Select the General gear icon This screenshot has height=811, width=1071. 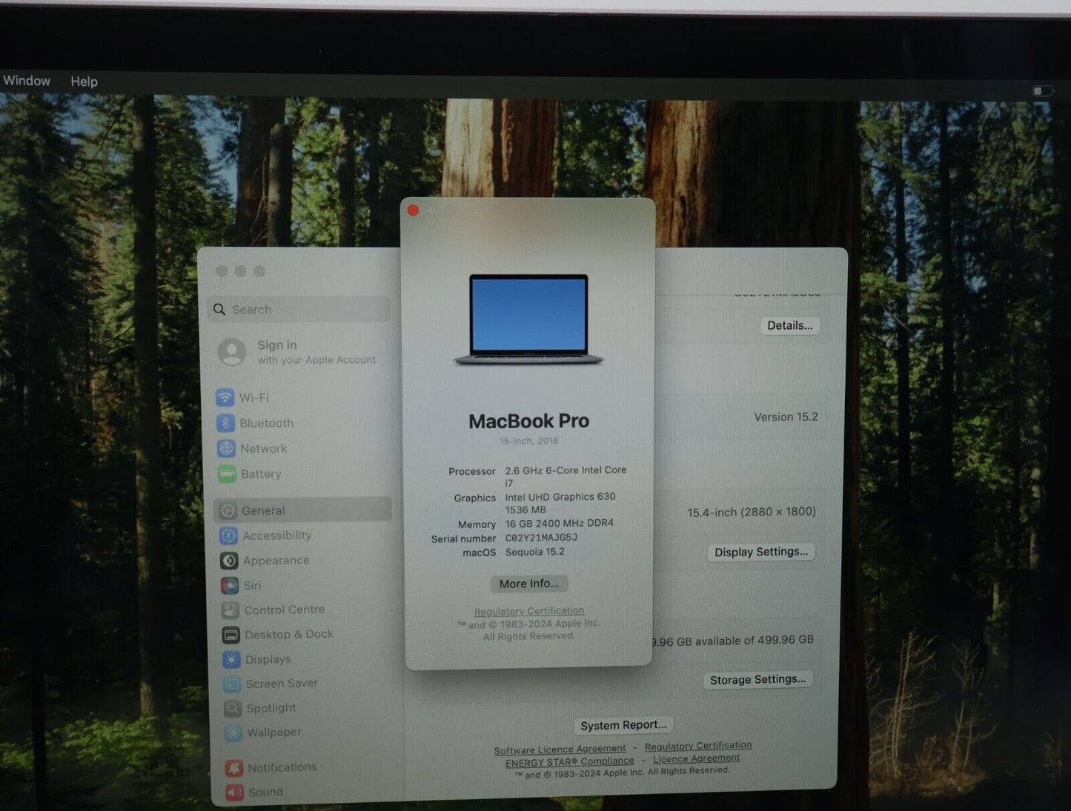(228, 510)
